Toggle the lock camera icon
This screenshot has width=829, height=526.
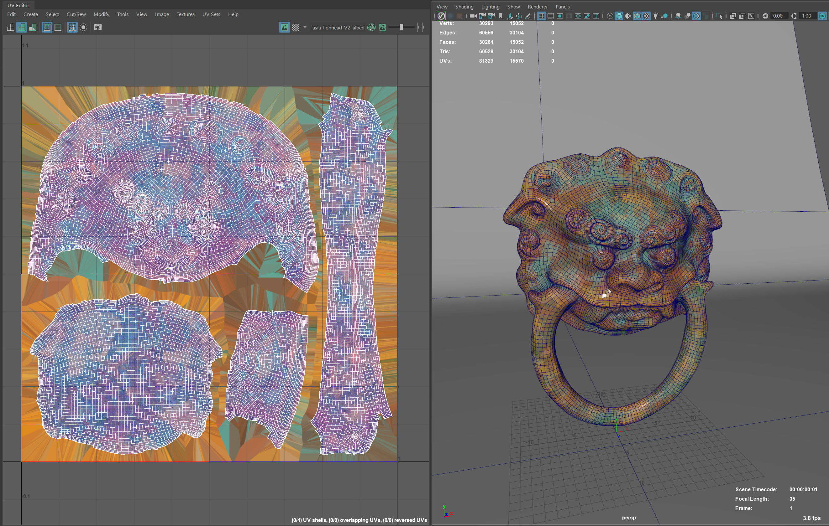tap(482, 16)
